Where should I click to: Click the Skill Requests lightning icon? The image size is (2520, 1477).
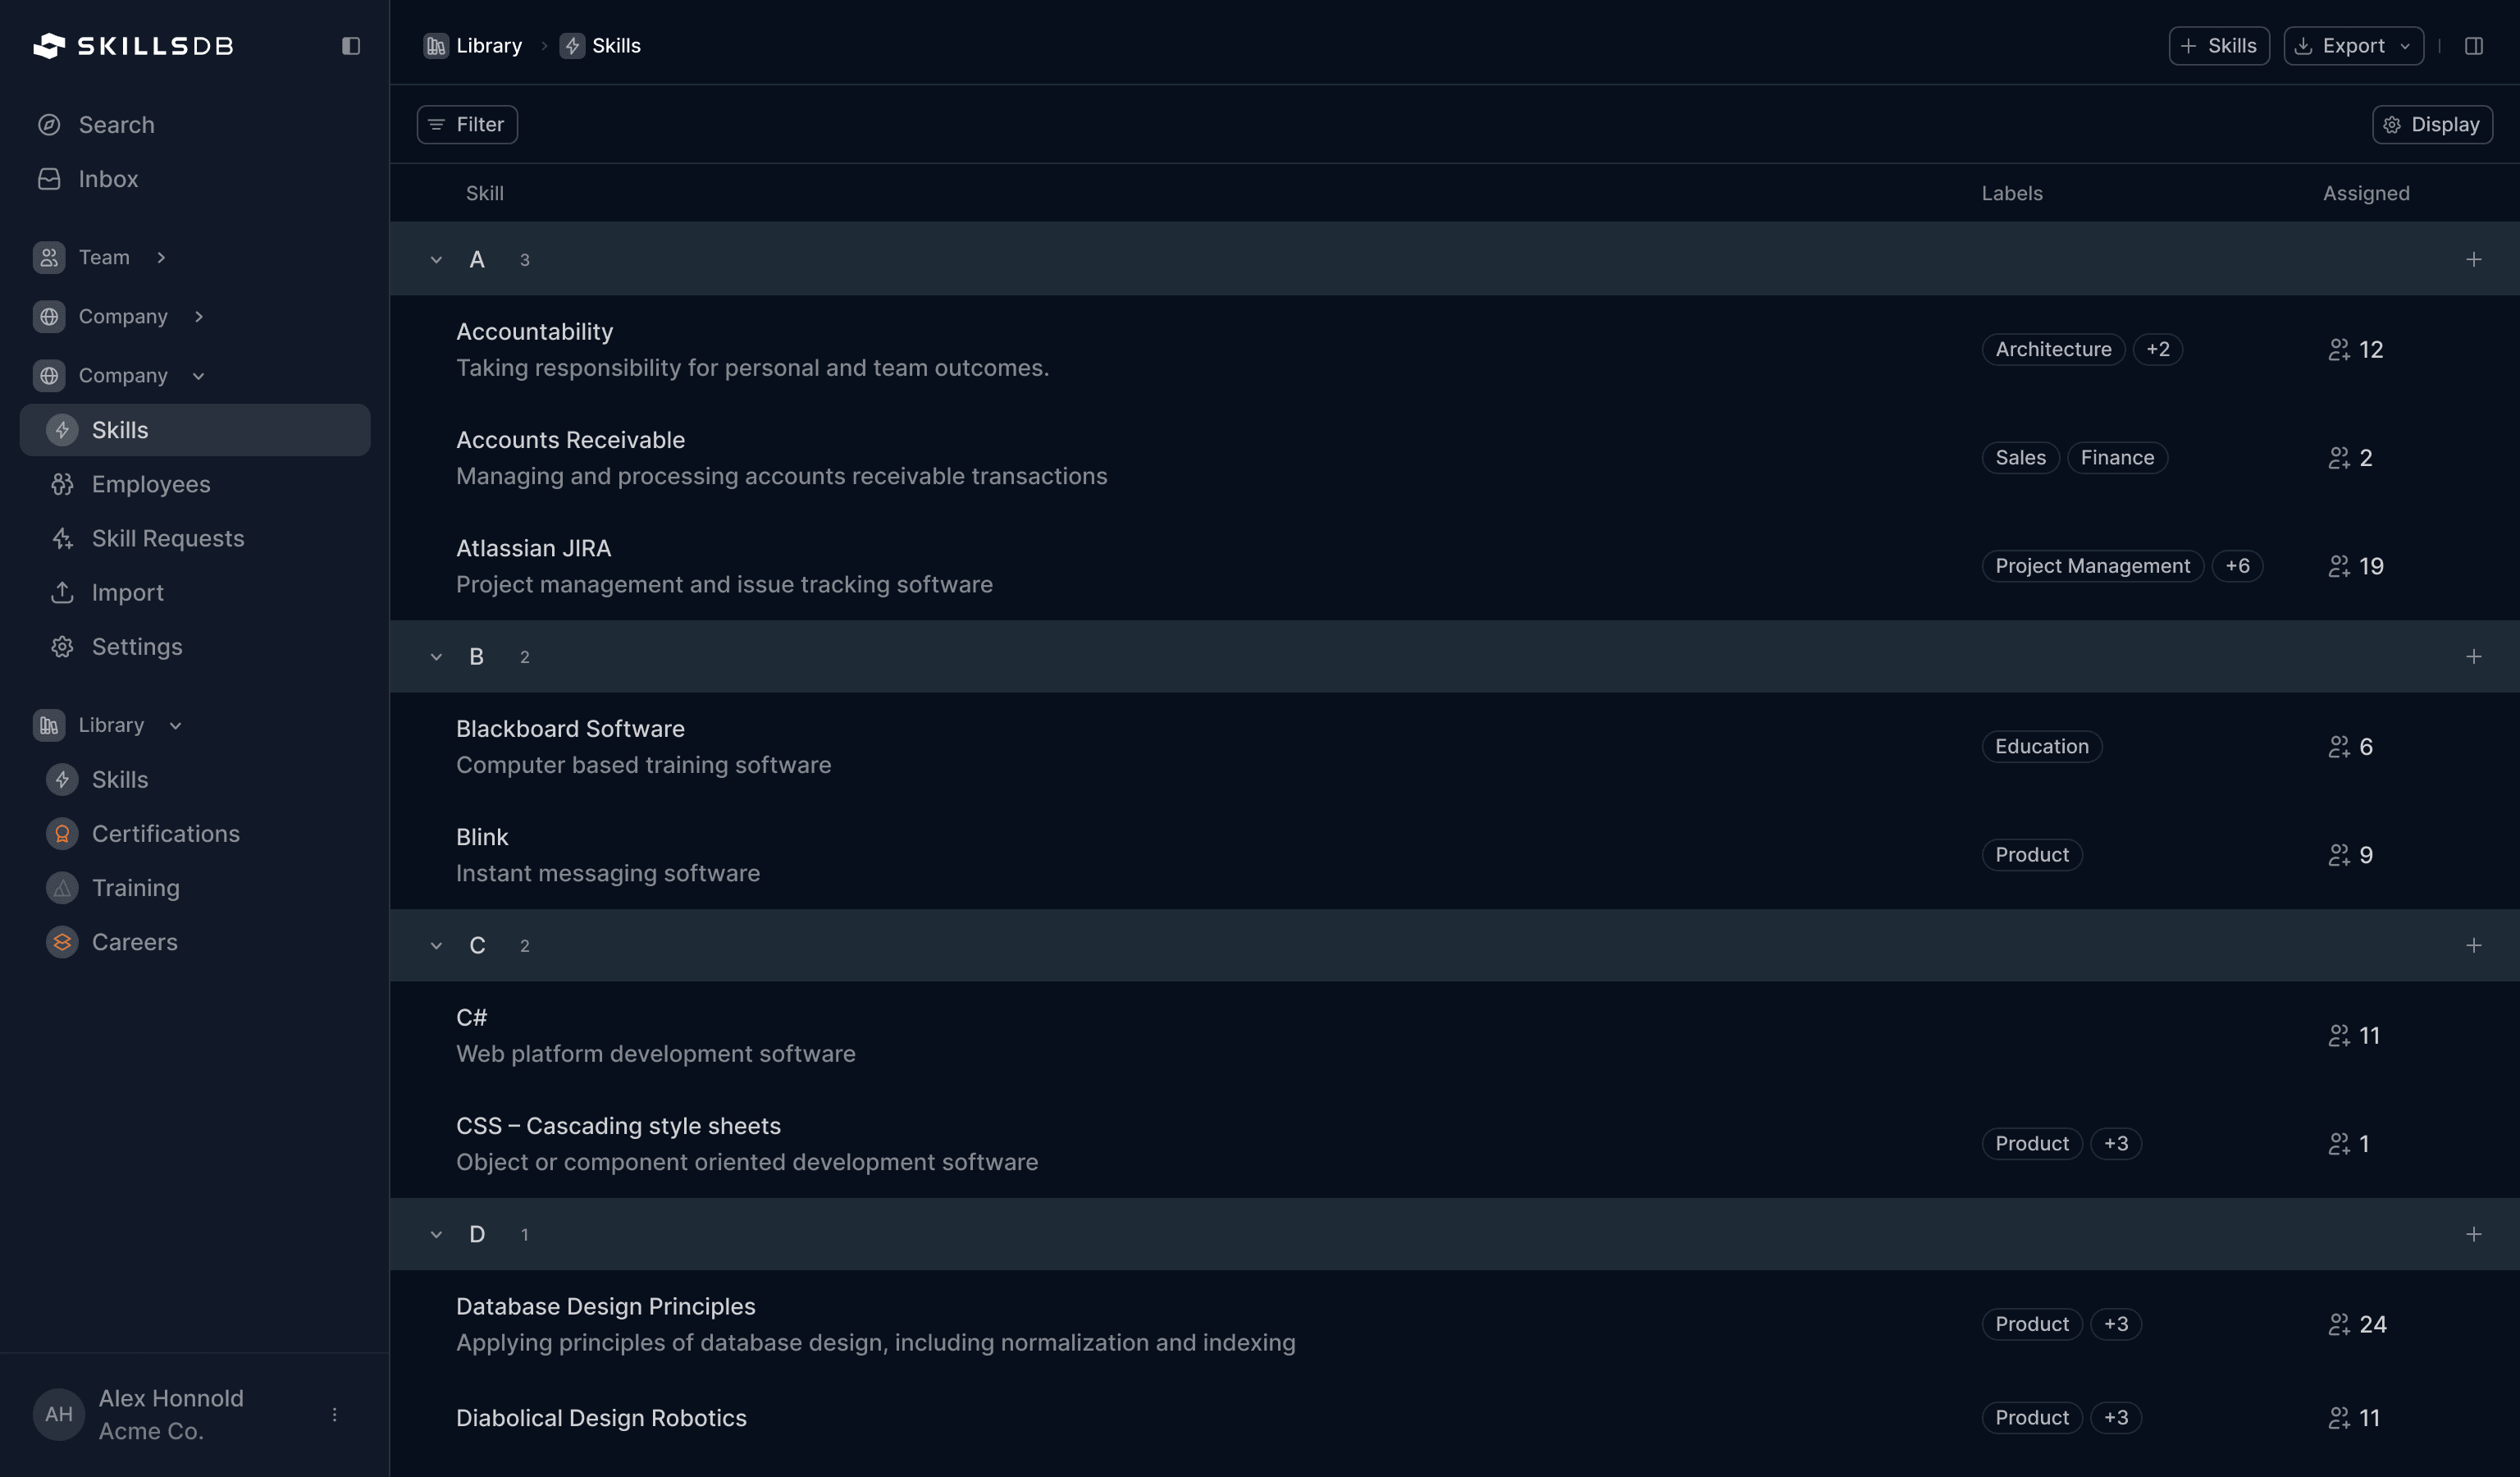point(62,538)
